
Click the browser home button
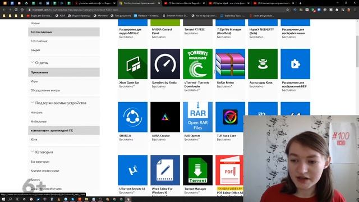[x=22, y=10]
